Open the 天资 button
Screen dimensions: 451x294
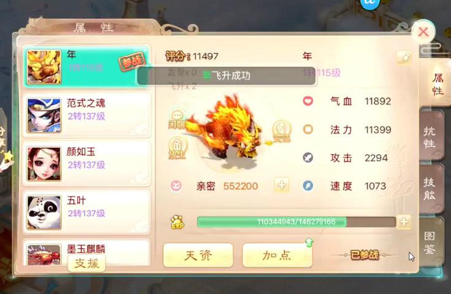(198, 255)
